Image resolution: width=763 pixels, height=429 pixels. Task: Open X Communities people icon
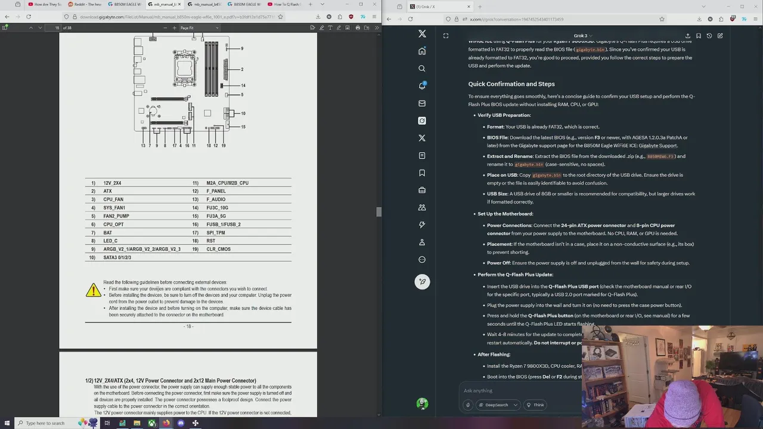(x=422, y=207)
